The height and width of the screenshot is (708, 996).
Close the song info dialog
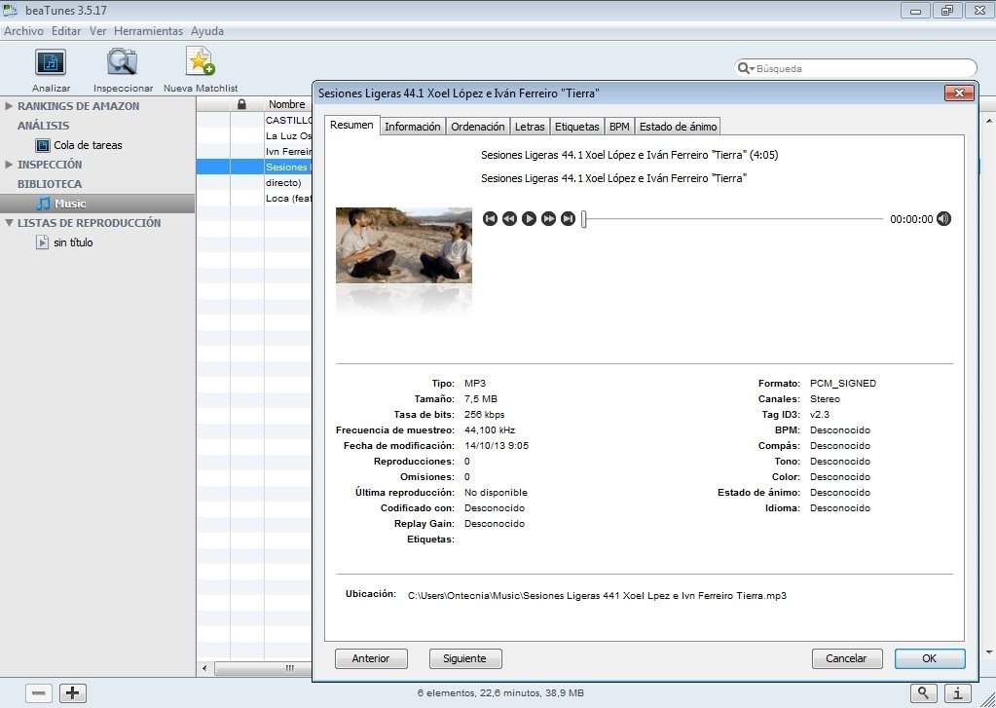[959, 93]
